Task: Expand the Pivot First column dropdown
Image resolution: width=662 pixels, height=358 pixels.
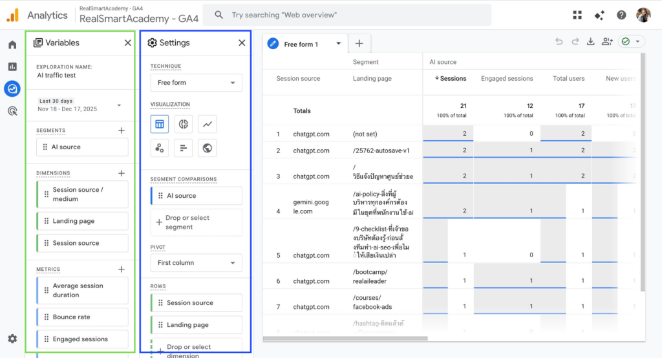Action: (196, 263)
